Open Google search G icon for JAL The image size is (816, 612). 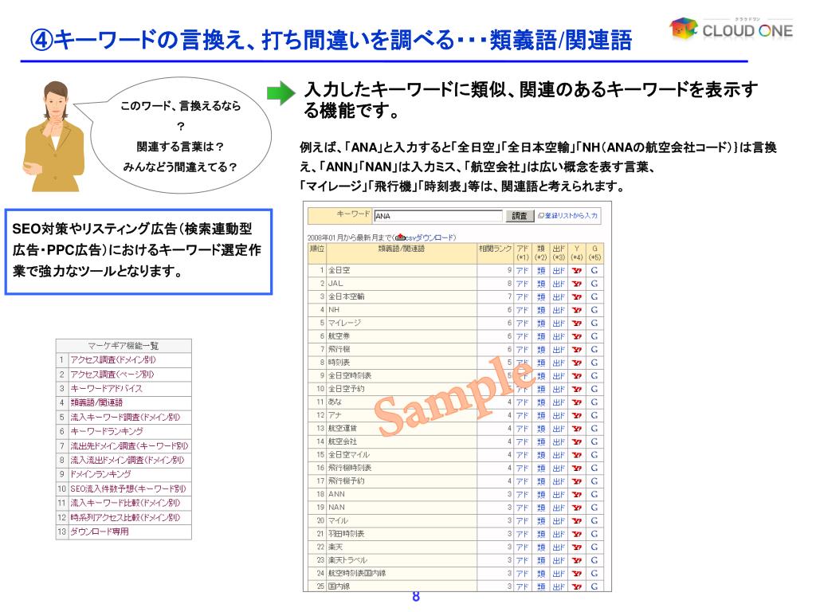pyautogui.click(x=594, y=284)
